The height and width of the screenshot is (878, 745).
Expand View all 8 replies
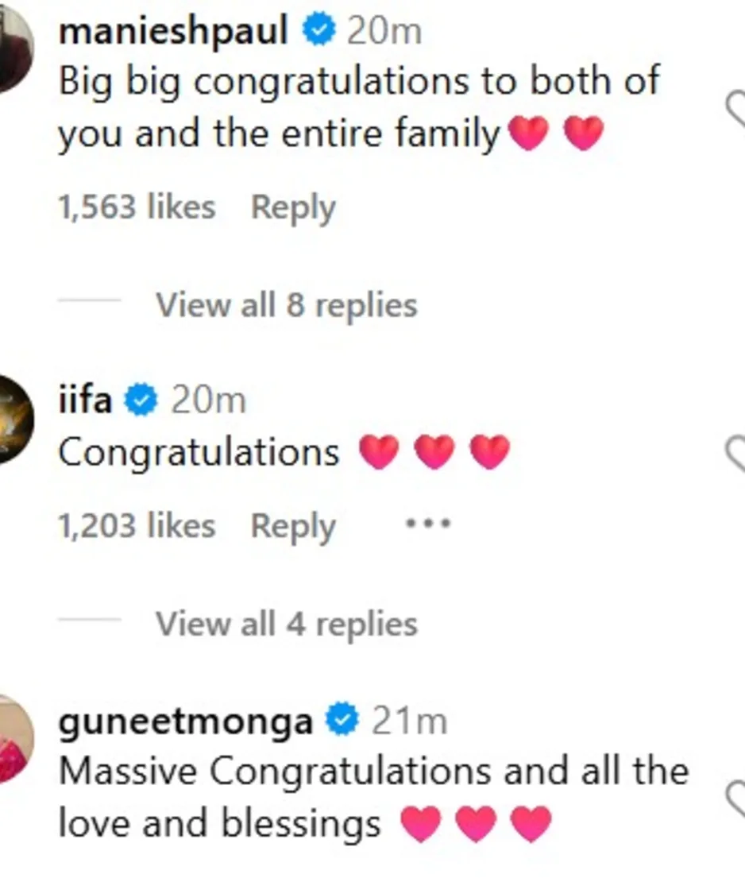click(286, 304)
